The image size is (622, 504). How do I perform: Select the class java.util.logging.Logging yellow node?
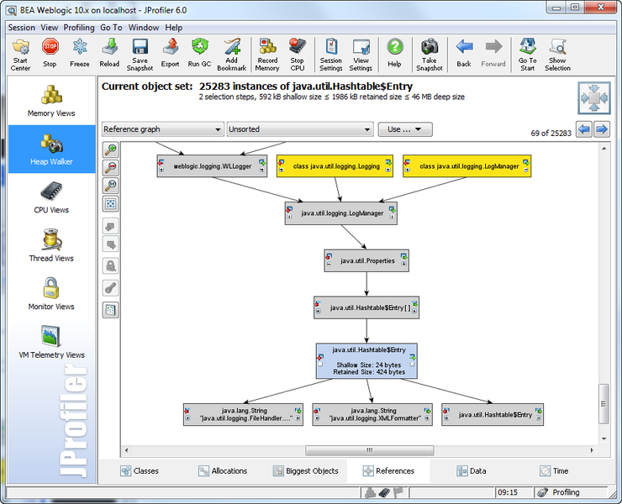(335, 166)
